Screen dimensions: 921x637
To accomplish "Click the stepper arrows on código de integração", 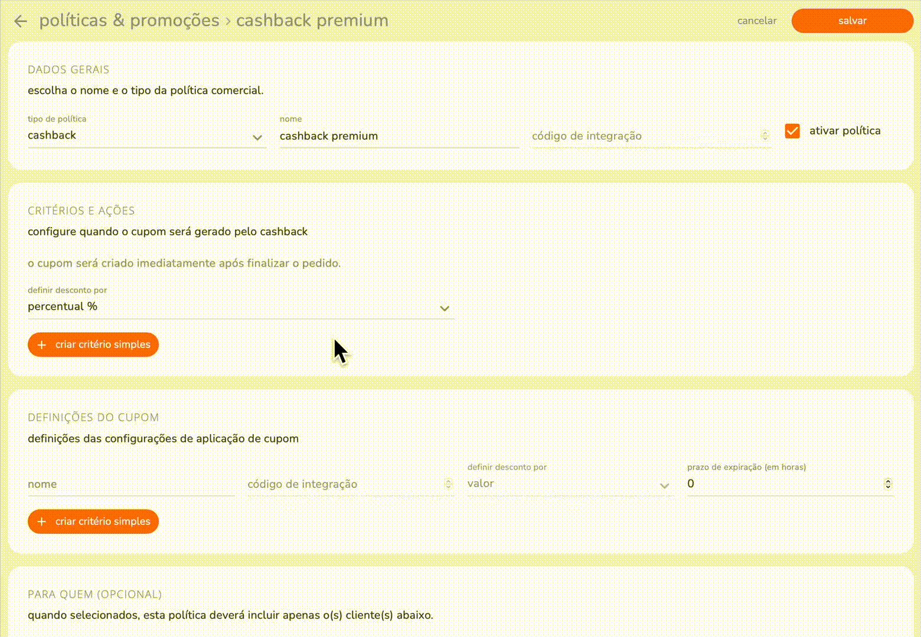I will 765,136.
